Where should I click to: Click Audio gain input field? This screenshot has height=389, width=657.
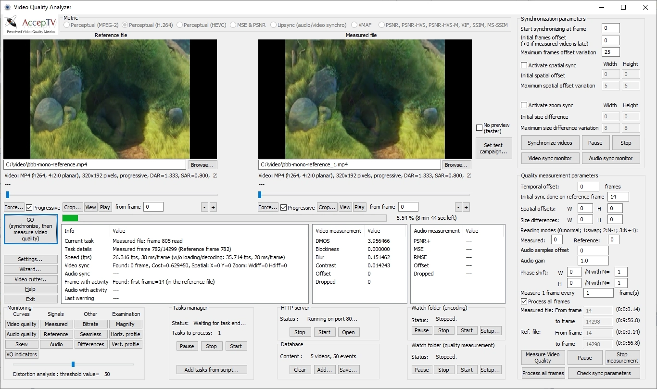(x=594, y=261)
